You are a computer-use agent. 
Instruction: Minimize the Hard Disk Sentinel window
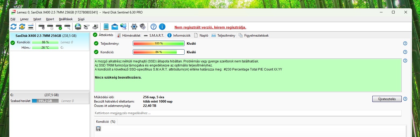(381, 12)
